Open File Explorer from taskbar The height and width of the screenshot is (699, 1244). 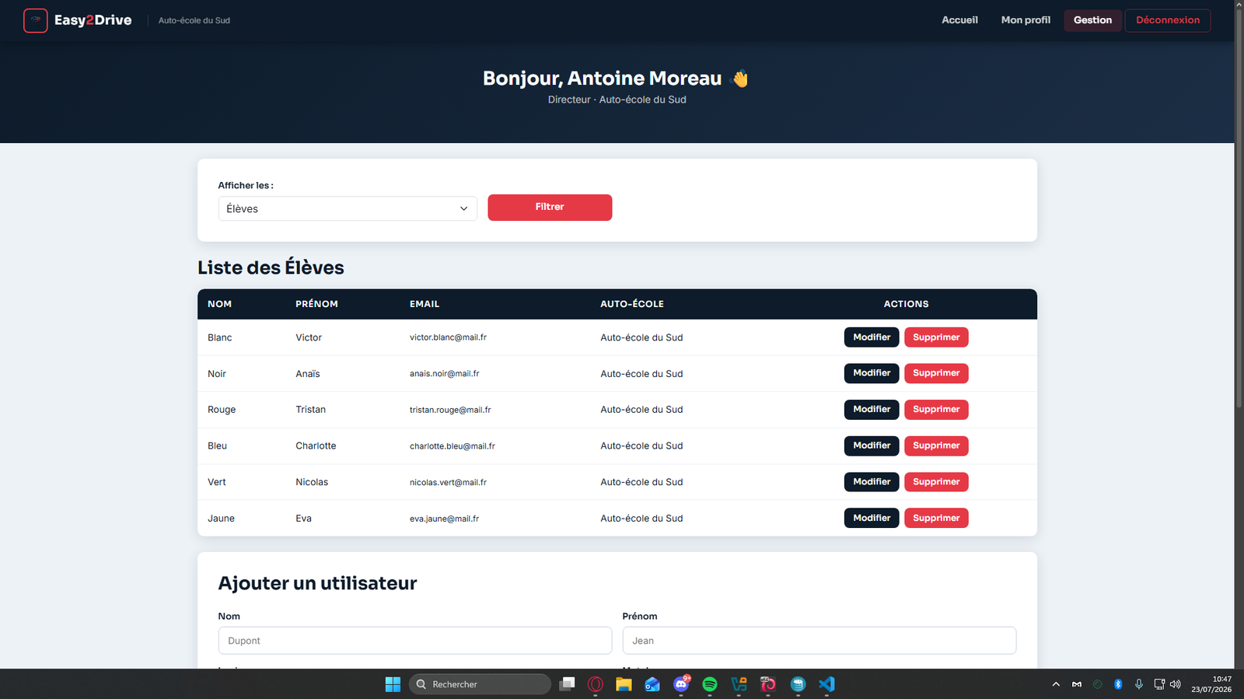(x=624, y=684)
